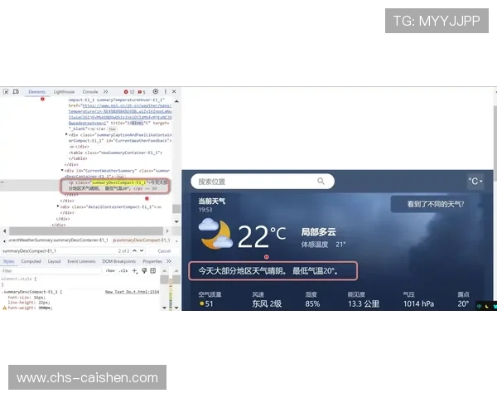Click the 局部多云 condition caption
The image size is (497, 398).
(x=319, y=232)
